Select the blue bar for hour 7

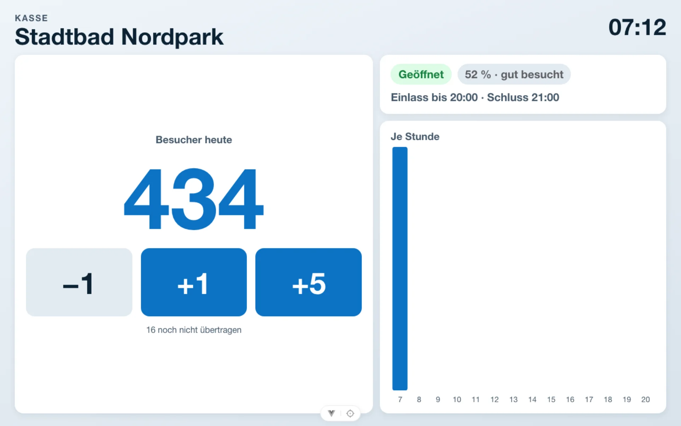tap(400, 269)
